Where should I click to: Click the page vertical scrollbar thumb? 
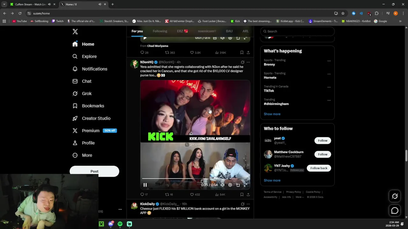(406, 156)
